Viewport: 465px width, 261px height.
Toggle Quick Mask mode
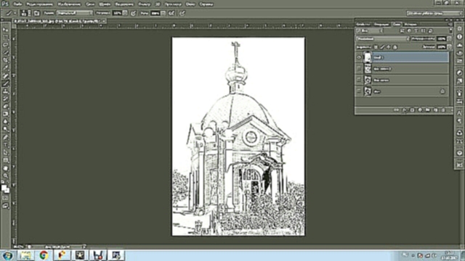coord(5,198)
